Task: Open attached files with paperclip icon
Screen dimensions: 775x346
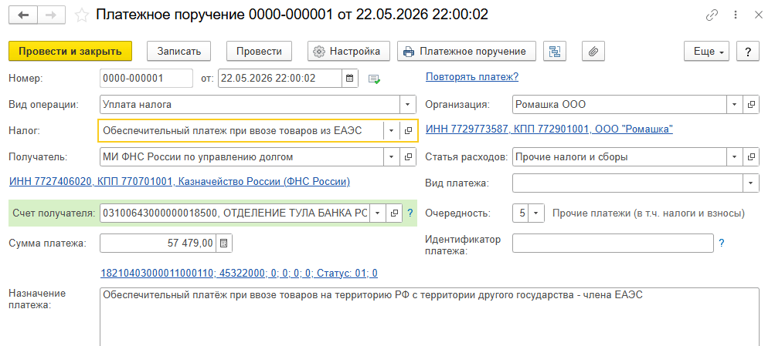Action: click(x=593, y=52)
